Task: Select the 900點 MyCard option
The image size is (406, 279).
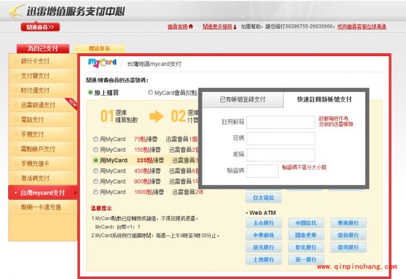Action: tap(96, 182)
